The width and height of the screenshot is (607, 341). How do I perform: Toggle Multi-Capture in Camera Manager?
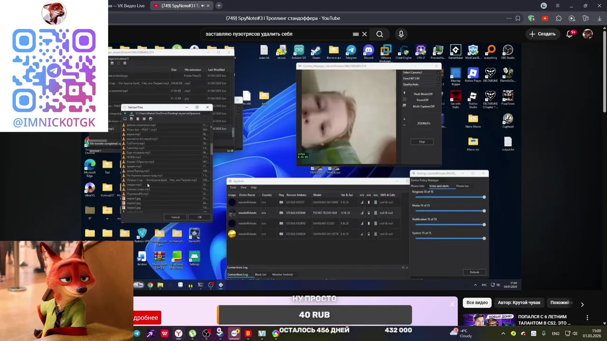423,106
